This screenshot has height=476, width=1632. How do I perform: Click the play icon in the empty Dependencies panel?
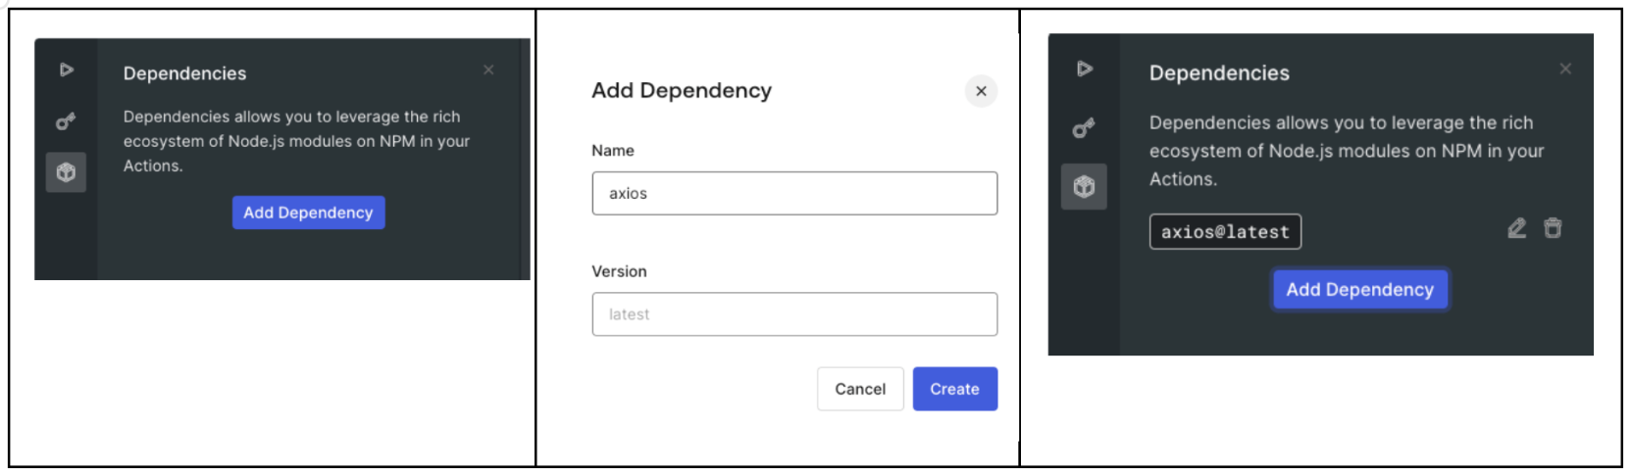pyautogui.click(x=66, y=70)
